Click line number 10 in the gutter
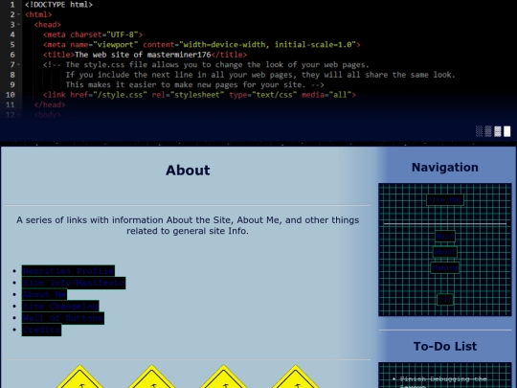 [11, 95]
